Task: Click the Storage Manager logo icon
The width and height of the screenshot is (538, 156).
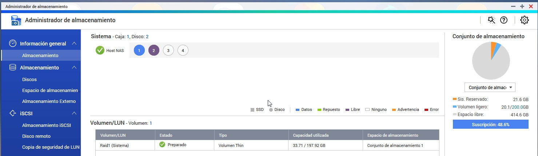Action: coord(16,20)
